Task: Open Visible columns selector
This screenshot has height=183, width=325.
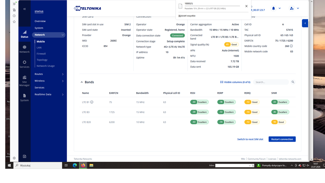Action: (x=235, y=82)
